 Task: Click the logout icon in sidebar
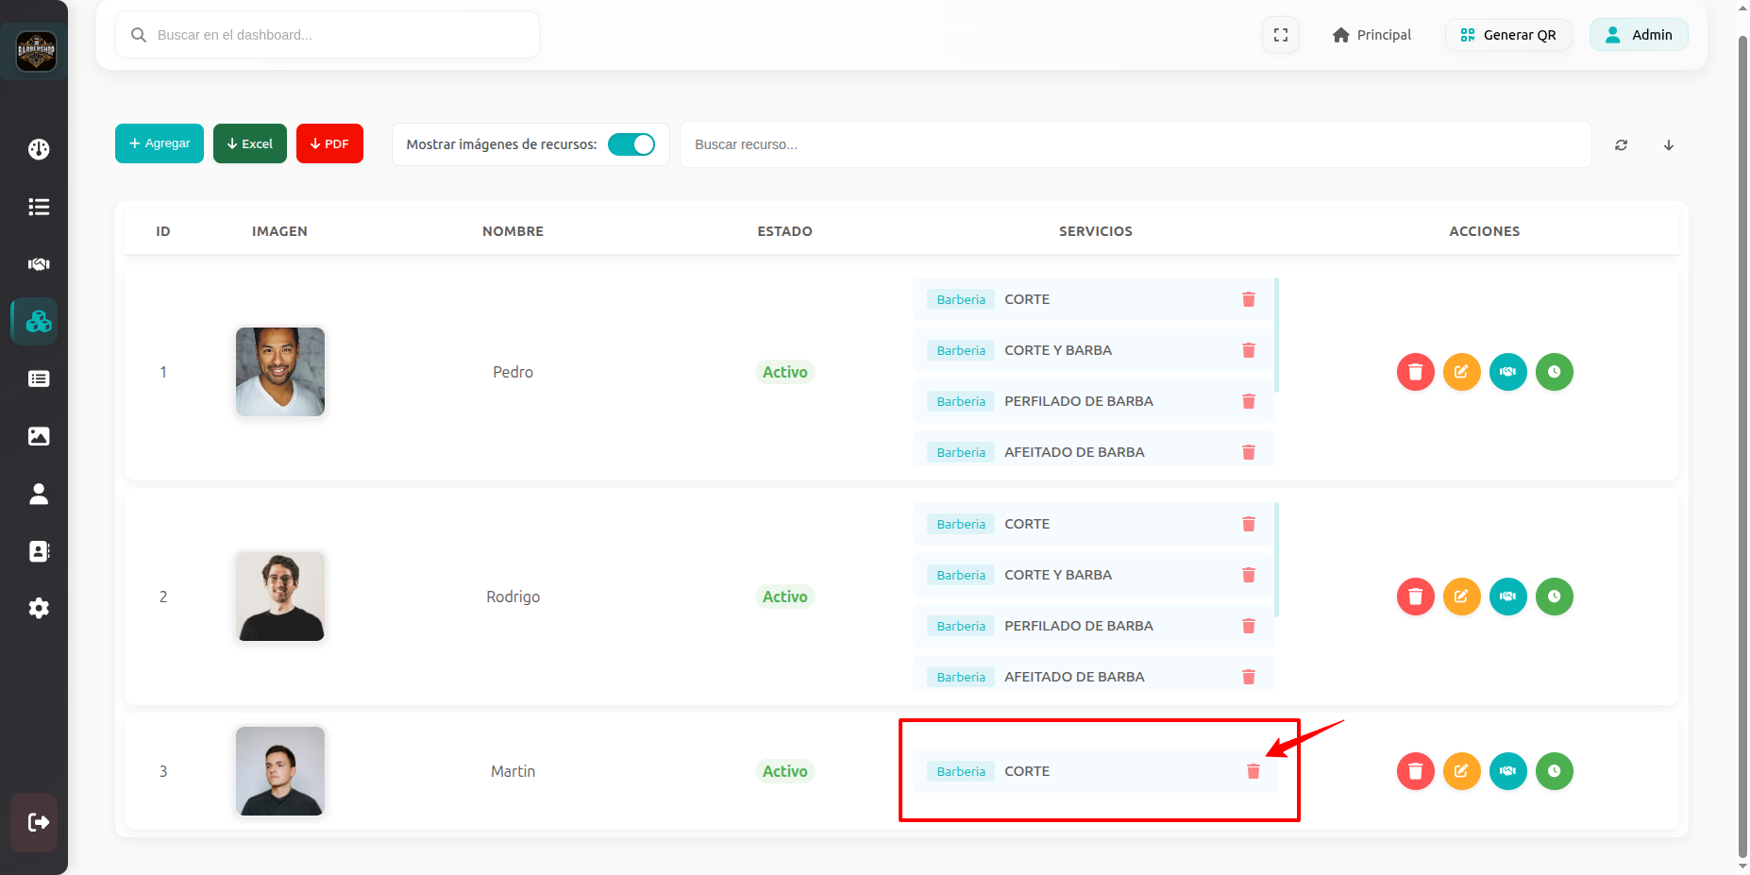coord(39,822)
